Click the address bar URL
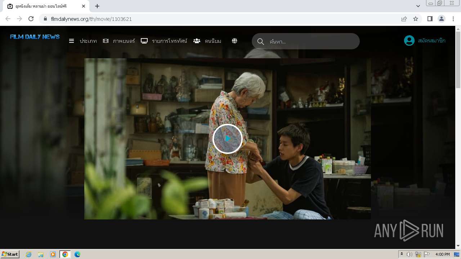Image resolution: width=461 pixels, height=259 pixels. [x=91, y=19]
